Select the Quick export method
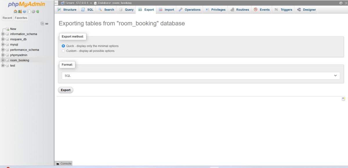This screenshot has width=348, height=168. (64, 46)
